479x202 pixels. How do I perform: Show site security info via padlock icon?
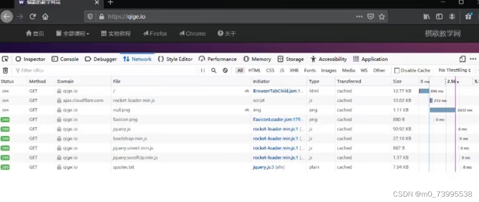pyautogui.click(x=101, y=17)
